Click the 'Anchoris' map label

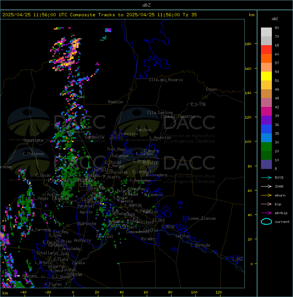point(82,240)
